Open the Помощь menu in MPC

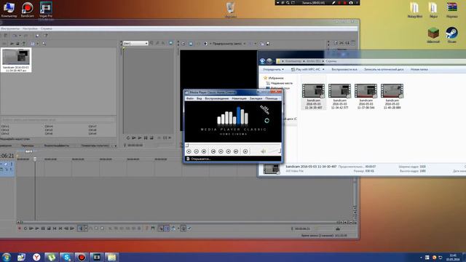(272, 98)
